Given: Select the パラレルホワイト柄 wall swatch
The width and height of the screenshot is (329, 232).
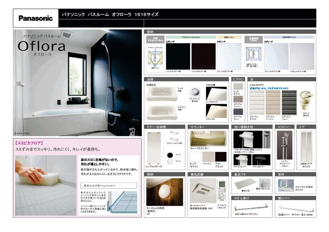Looking at the screenshot, I should [x=302, y=56].
